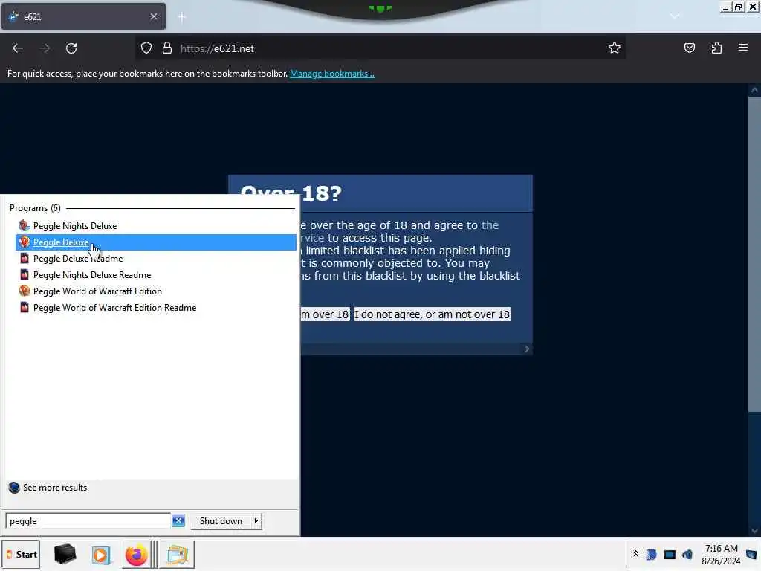Open Peggle Deluxe Readme file
The image size is (761, 571).
point(77,259)
